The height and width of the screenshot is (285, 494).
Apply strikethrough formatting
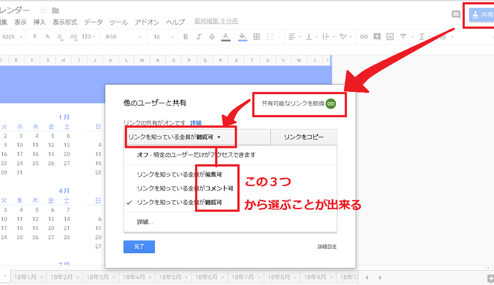click(x=212, y=37)
